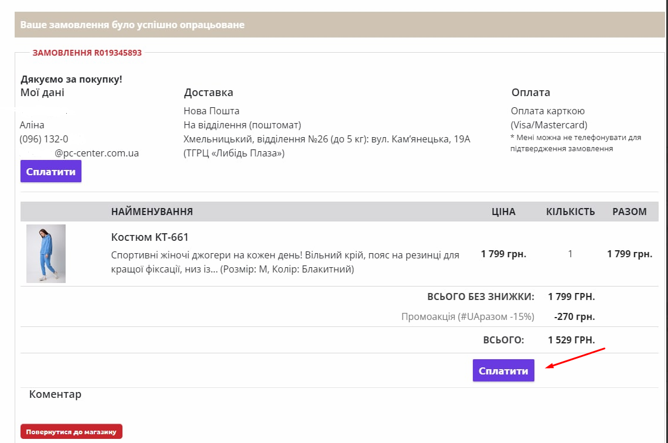Click the phone number starting with (096)
Viewport: 668px width, 443px height.
click(x=44, y=139)
